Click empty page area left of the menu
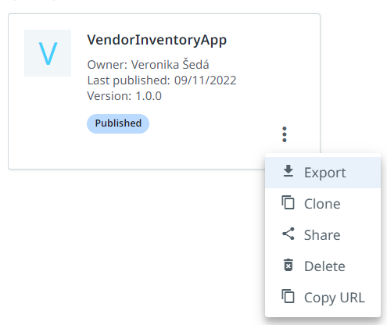The height and width of the screenshot is (325, 387). (x=131, y=248)
